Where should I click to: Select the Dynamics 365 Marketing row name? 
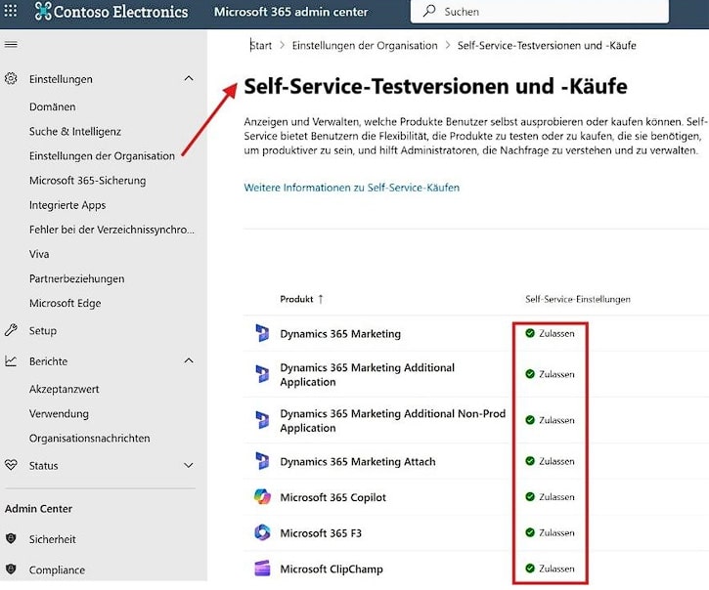[x=340, y=334]
